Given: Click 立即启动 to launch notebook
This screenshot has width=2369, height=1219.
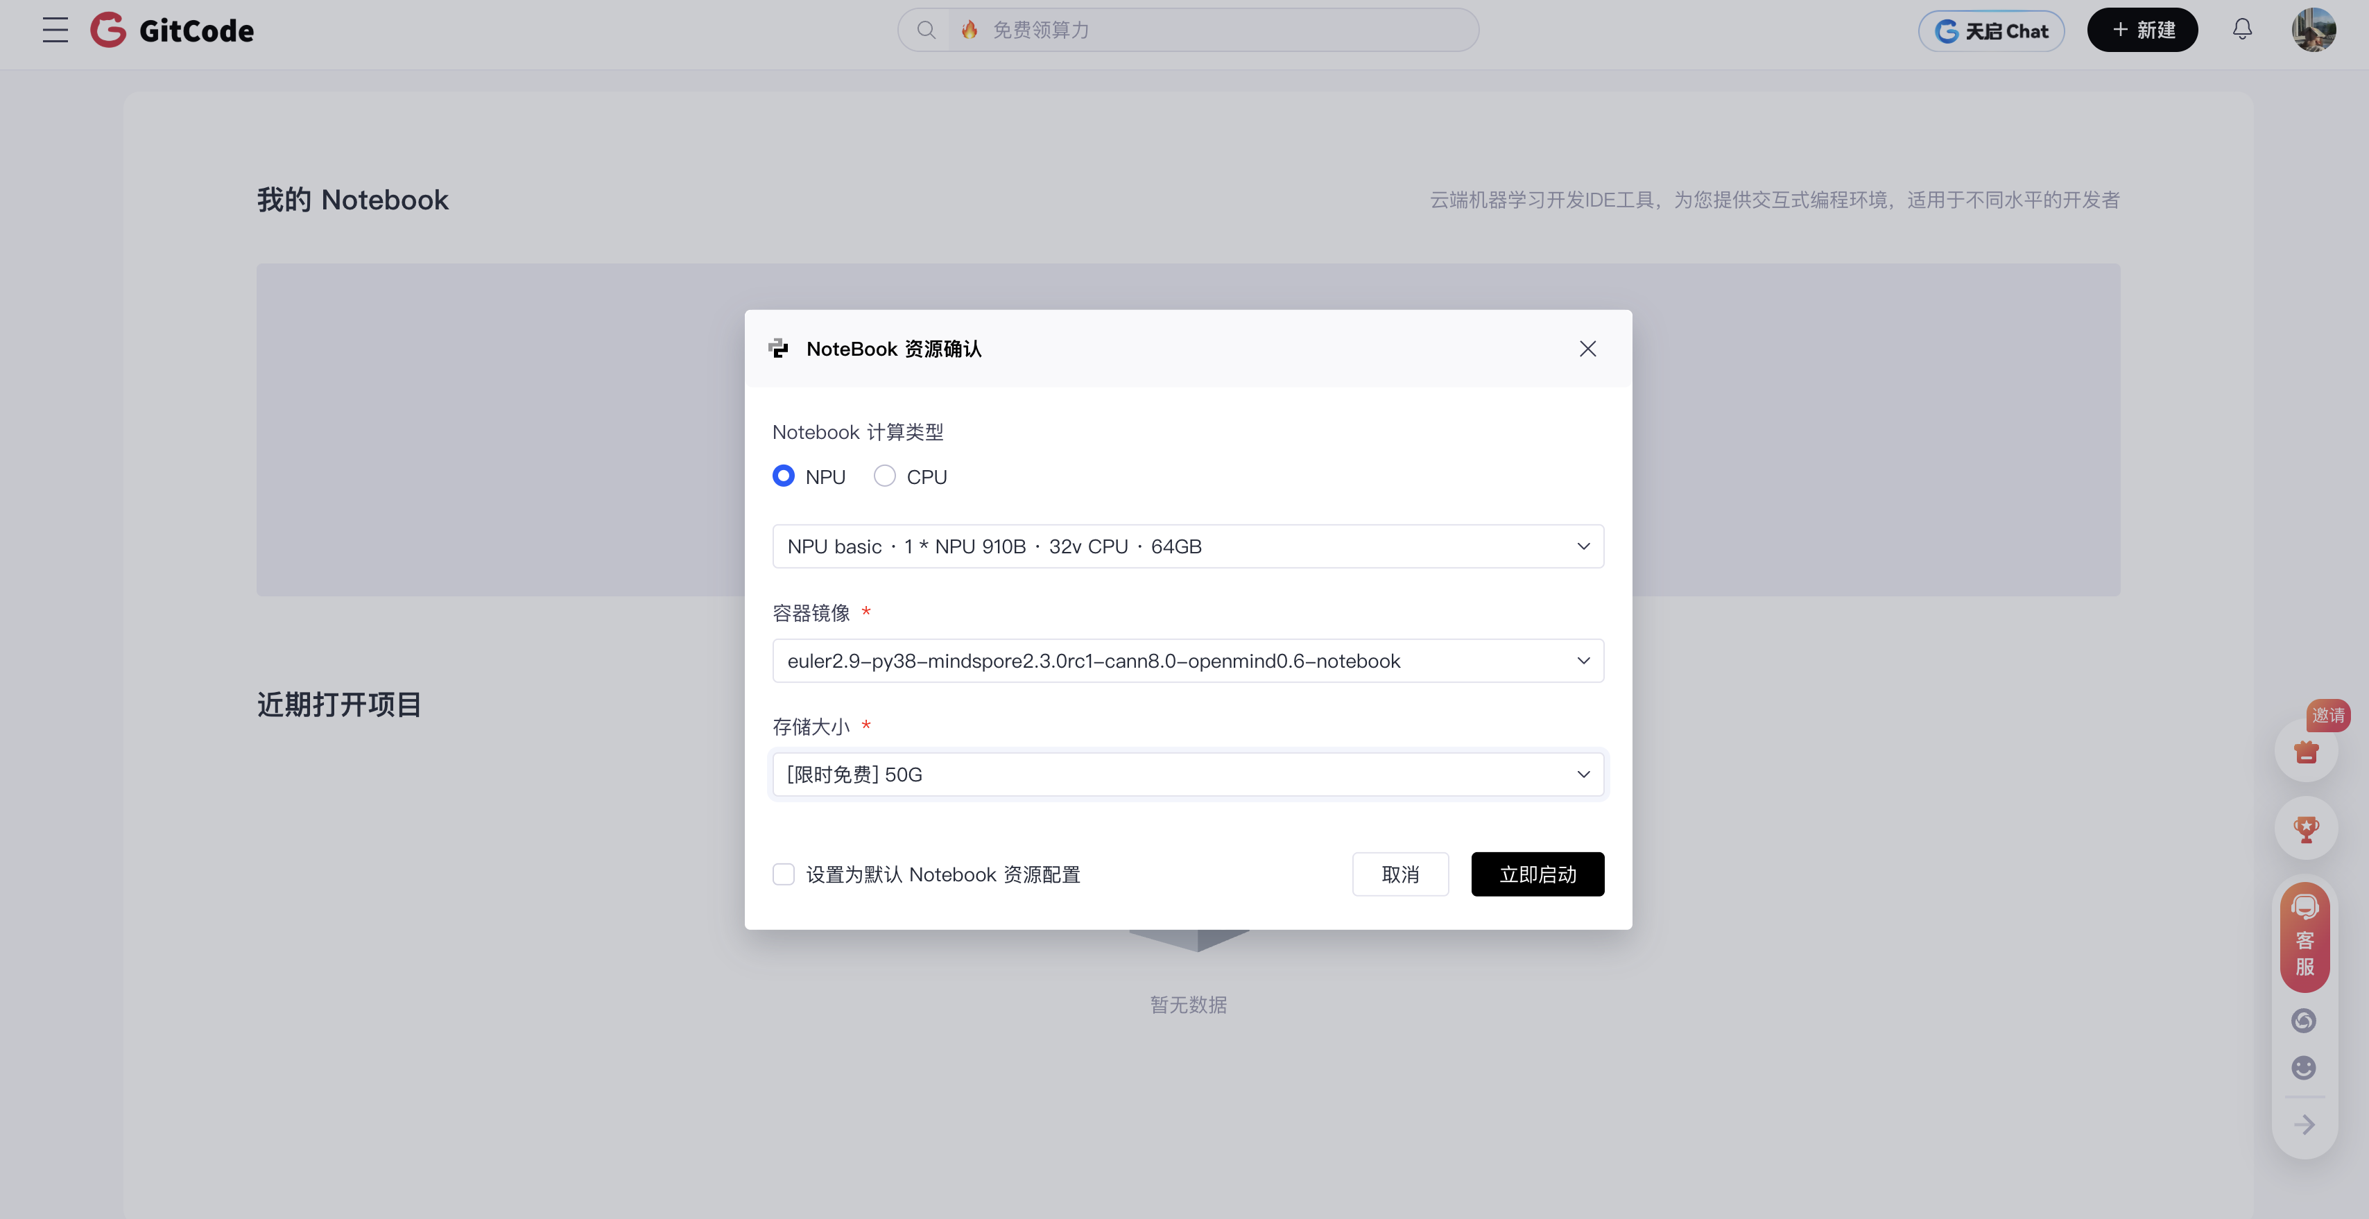Looking at the screenshot, I should 1537,874.
